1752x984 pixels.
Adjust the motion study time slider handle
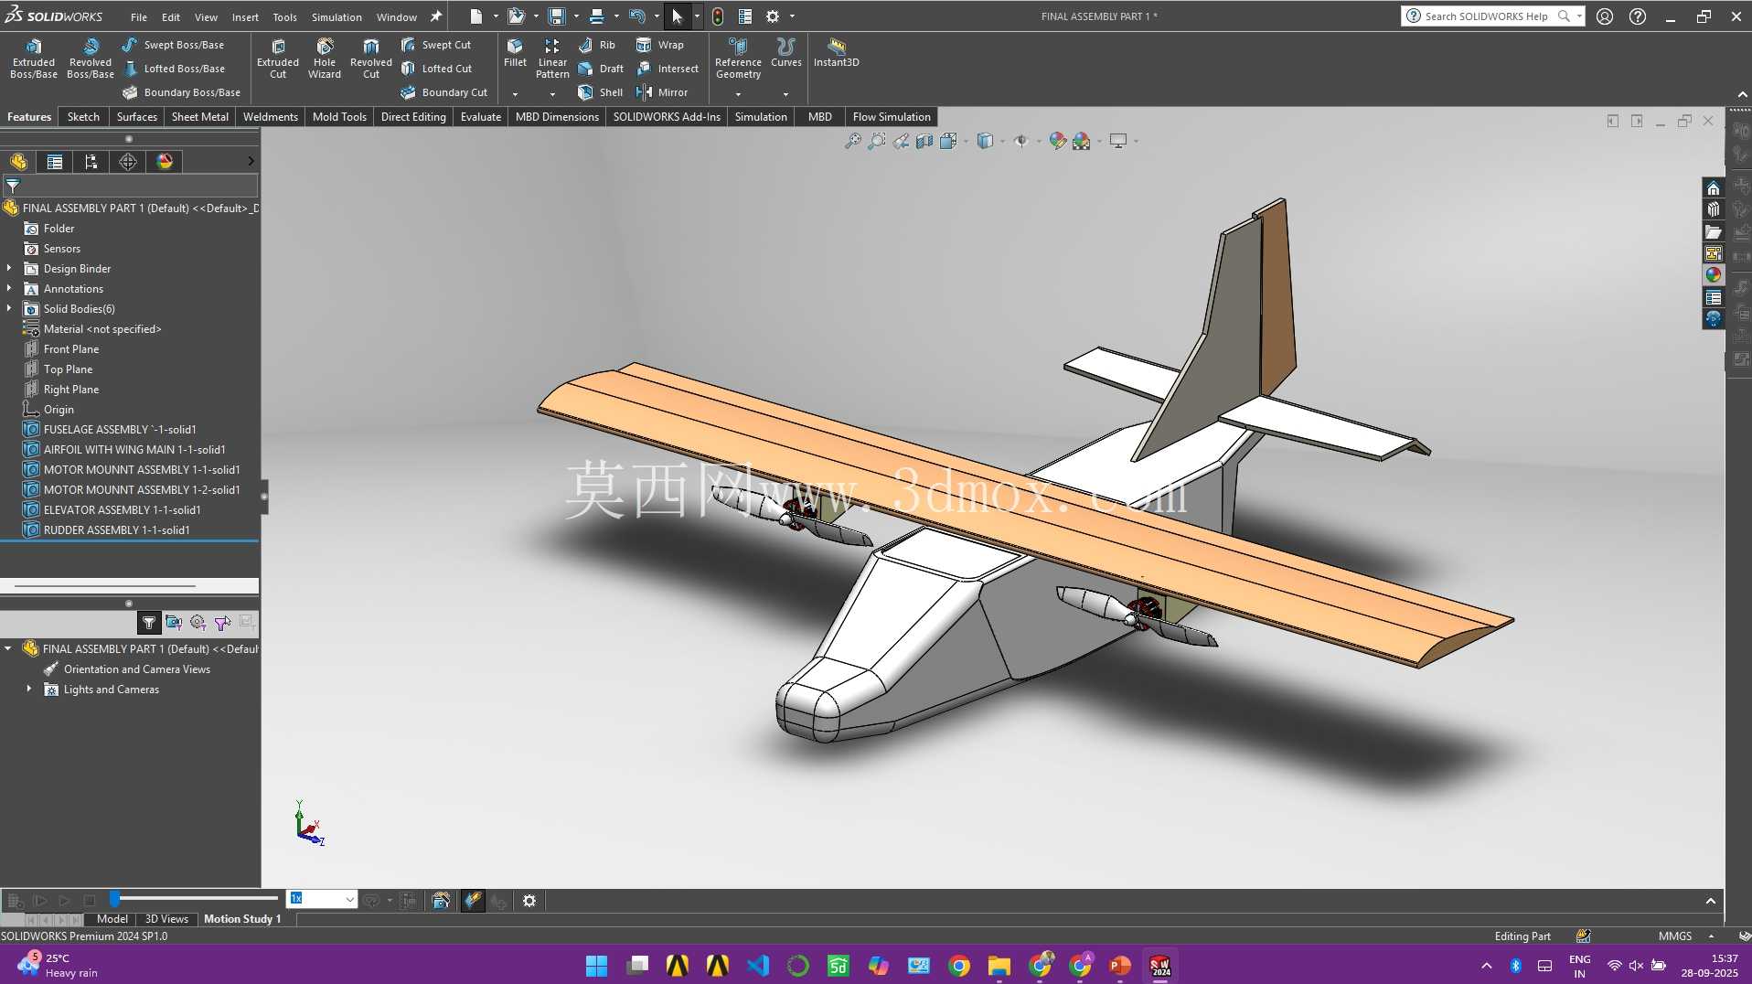coord(114,899)
